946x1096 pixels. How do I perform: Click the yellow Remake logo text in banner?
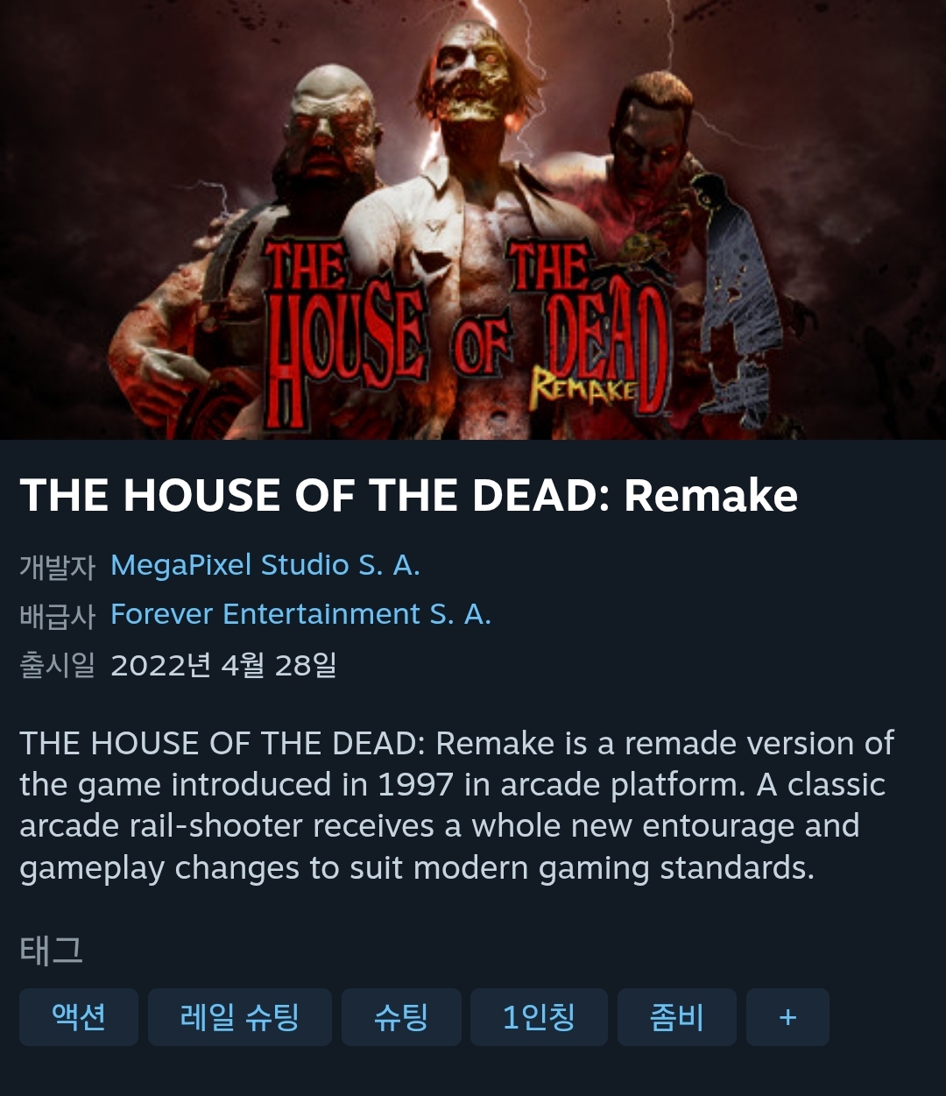[x=584, y=386]
